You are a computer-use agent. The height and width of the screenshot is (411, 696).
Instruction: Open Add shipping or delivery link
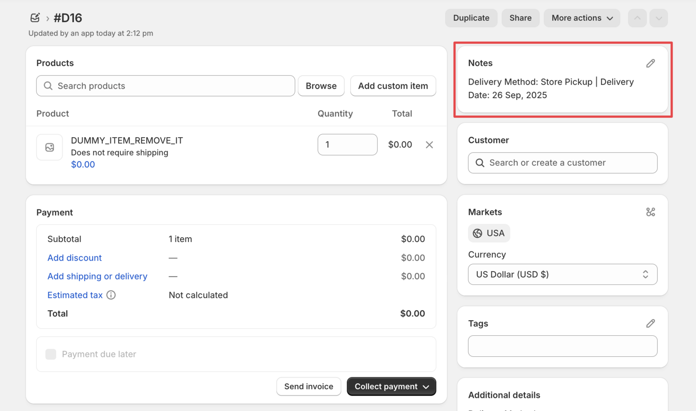tap(97, 276)
